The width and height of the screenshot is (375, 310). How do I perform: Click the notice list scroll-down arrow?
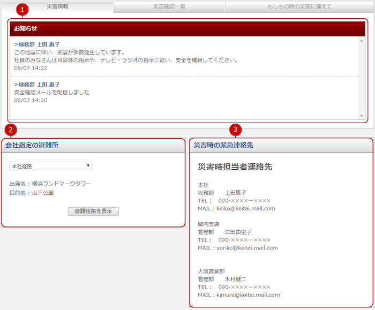pos(362,116)
